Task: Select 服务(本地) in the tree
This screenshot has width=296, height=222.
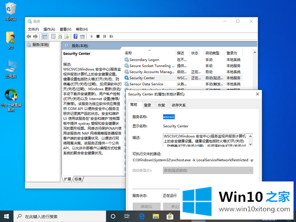Action: click(x=38, y=44)
